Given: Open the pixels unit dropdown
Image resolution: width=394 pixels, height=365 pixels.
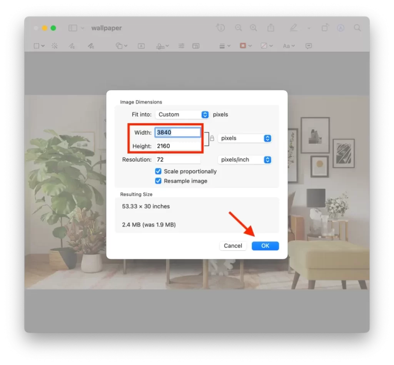Looking at the screenshot, I should click(x=244, y=138).
